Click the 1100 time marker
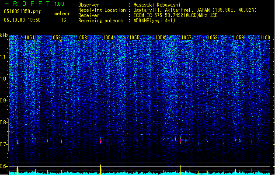275x175 pixels. point(265,38)
